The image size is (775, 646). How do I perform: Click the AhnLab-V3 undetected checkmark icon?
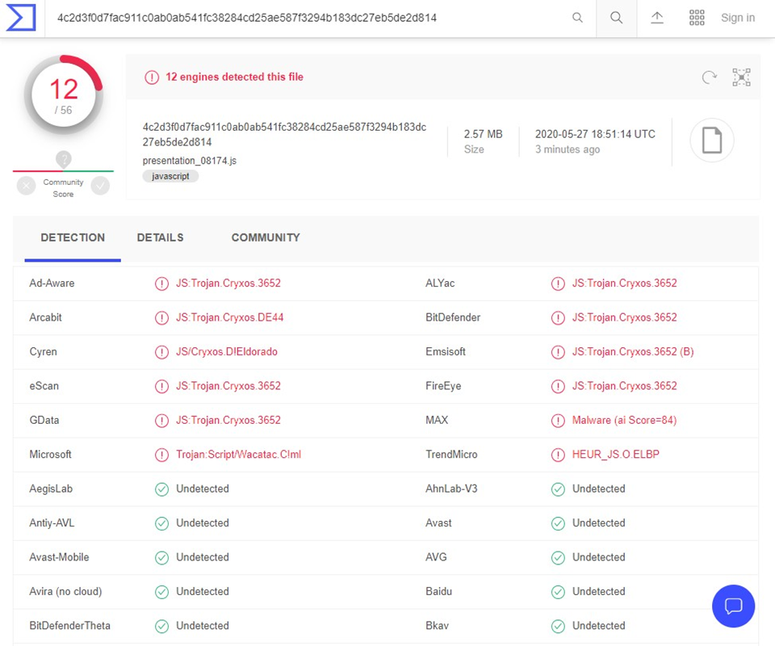point(558,489)
